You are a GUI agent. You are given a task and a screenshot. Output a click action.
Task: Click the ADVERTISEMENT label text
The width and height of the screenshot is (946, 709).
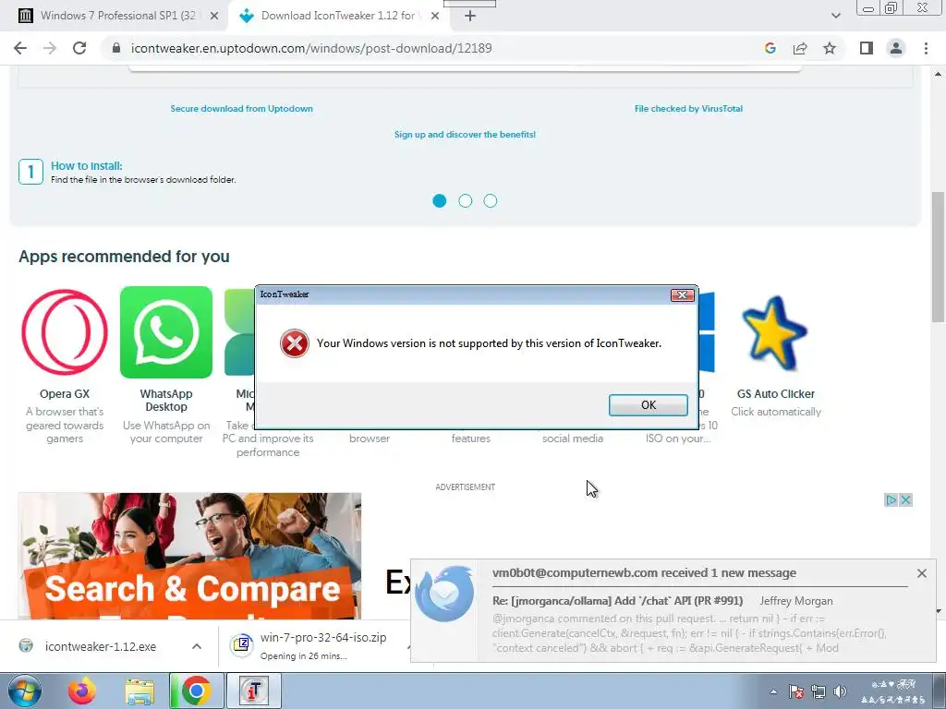(x=466, y=487)
